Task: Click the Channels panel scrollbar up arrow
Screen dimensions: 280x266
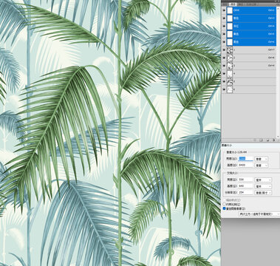Action: pyautogui.click(x=279, y=8)
